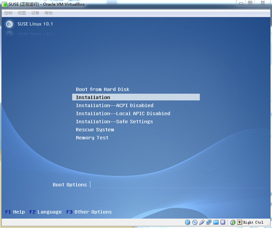
Task: Click the Right Ctrl host key label
Action: pyautogui.click(x=253, y=222)
